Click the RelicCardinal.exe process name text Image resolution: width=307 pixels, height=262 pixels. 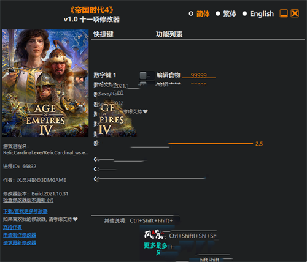(x=46, y=152)
